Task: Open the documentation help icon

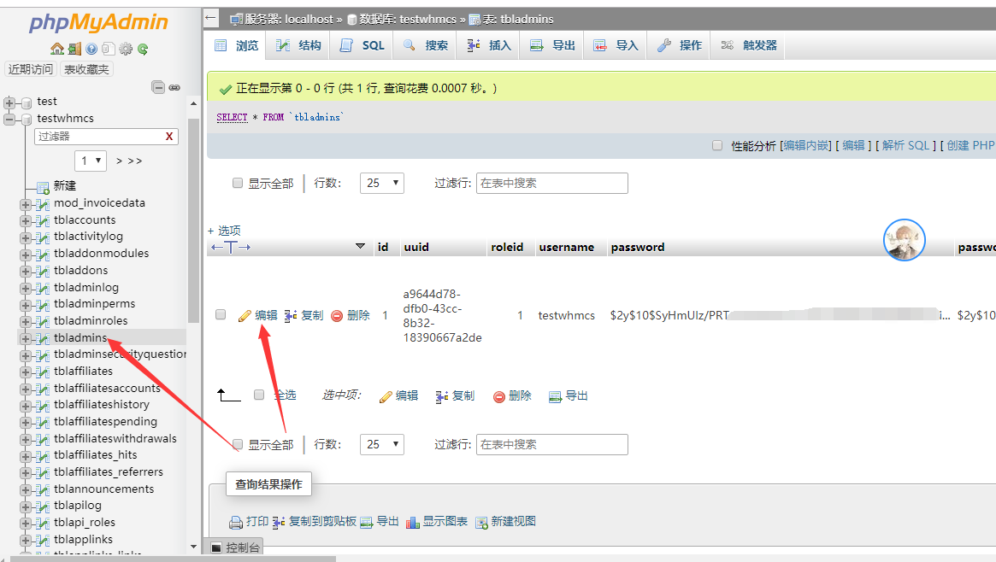Action: tap(91, 49)
